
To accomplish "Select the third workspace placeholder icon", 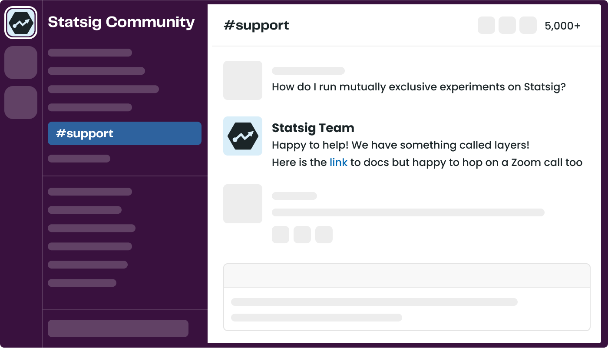I will 20,103.
